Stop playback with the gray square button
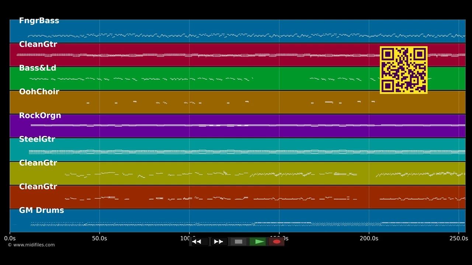472x265 pixels. [239, 241]
